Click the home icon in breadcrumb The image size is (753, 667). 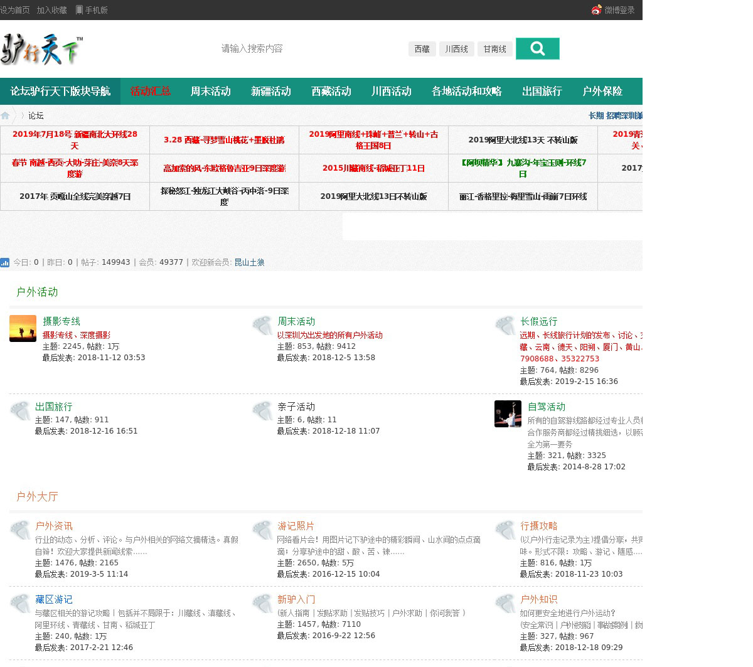point(5,115)
